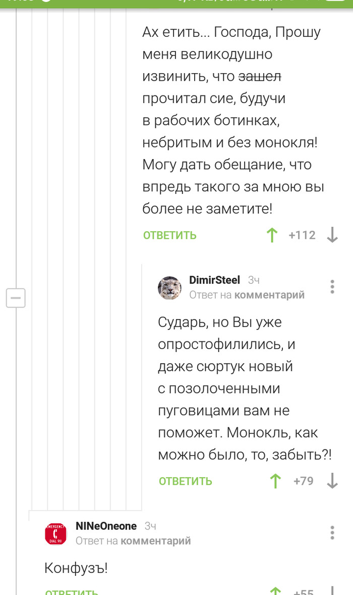This screenshot has height=595, width=353.
Task: Upvote NINeOneone's comment
Action: 275,591
